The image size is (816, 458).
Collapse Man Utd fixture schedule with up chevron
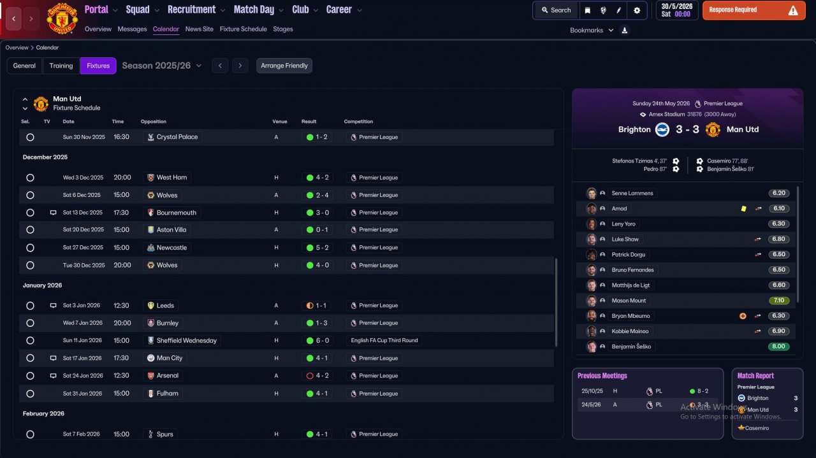pos(25,99)
